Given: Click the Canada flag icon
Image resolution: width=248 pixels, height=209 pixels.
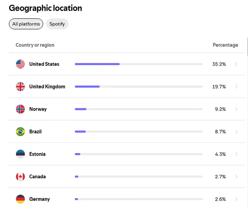Looking at the screenshot, I should (20, 177).
